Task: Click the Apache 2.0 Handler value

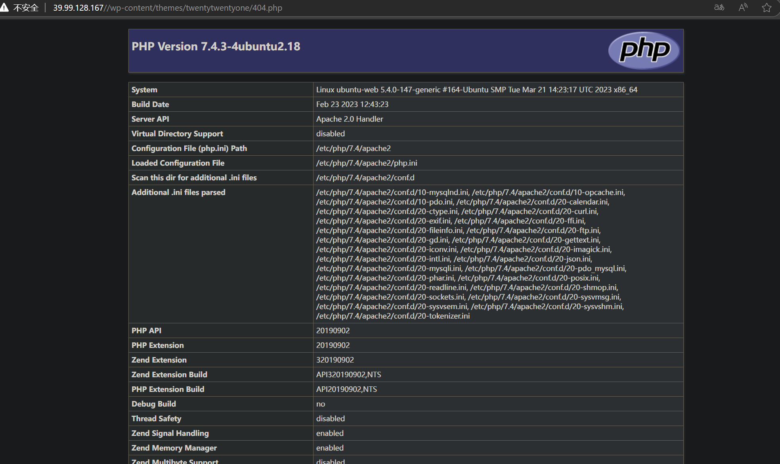Action: pyautogui.click(x=349, y=119)
